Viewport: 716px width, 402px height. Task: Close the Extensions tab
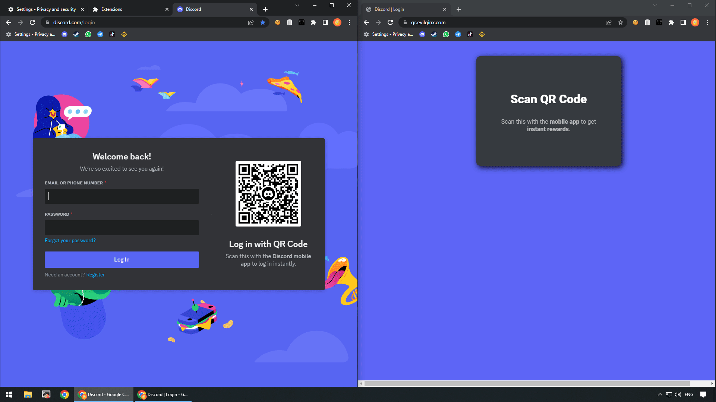(167, 9)
